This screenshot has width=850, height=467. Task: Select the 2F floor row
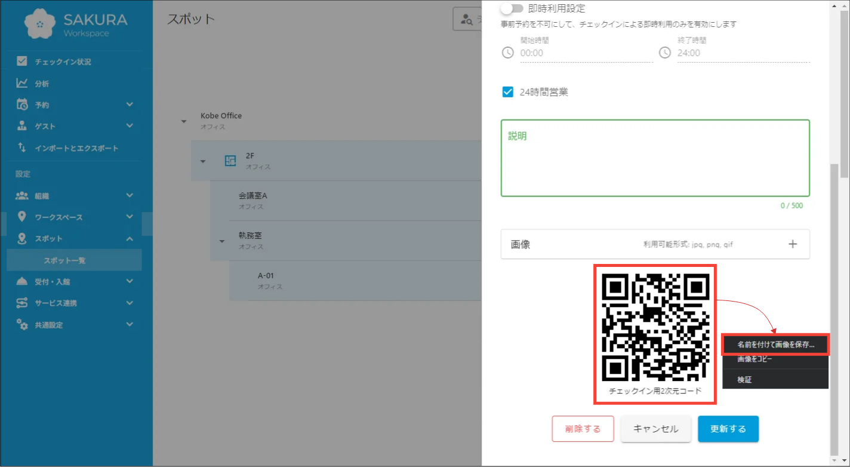pos(336,161)
